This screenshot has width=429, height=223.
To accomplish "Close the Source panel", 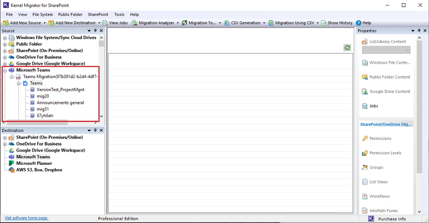I will click(101, 31).
